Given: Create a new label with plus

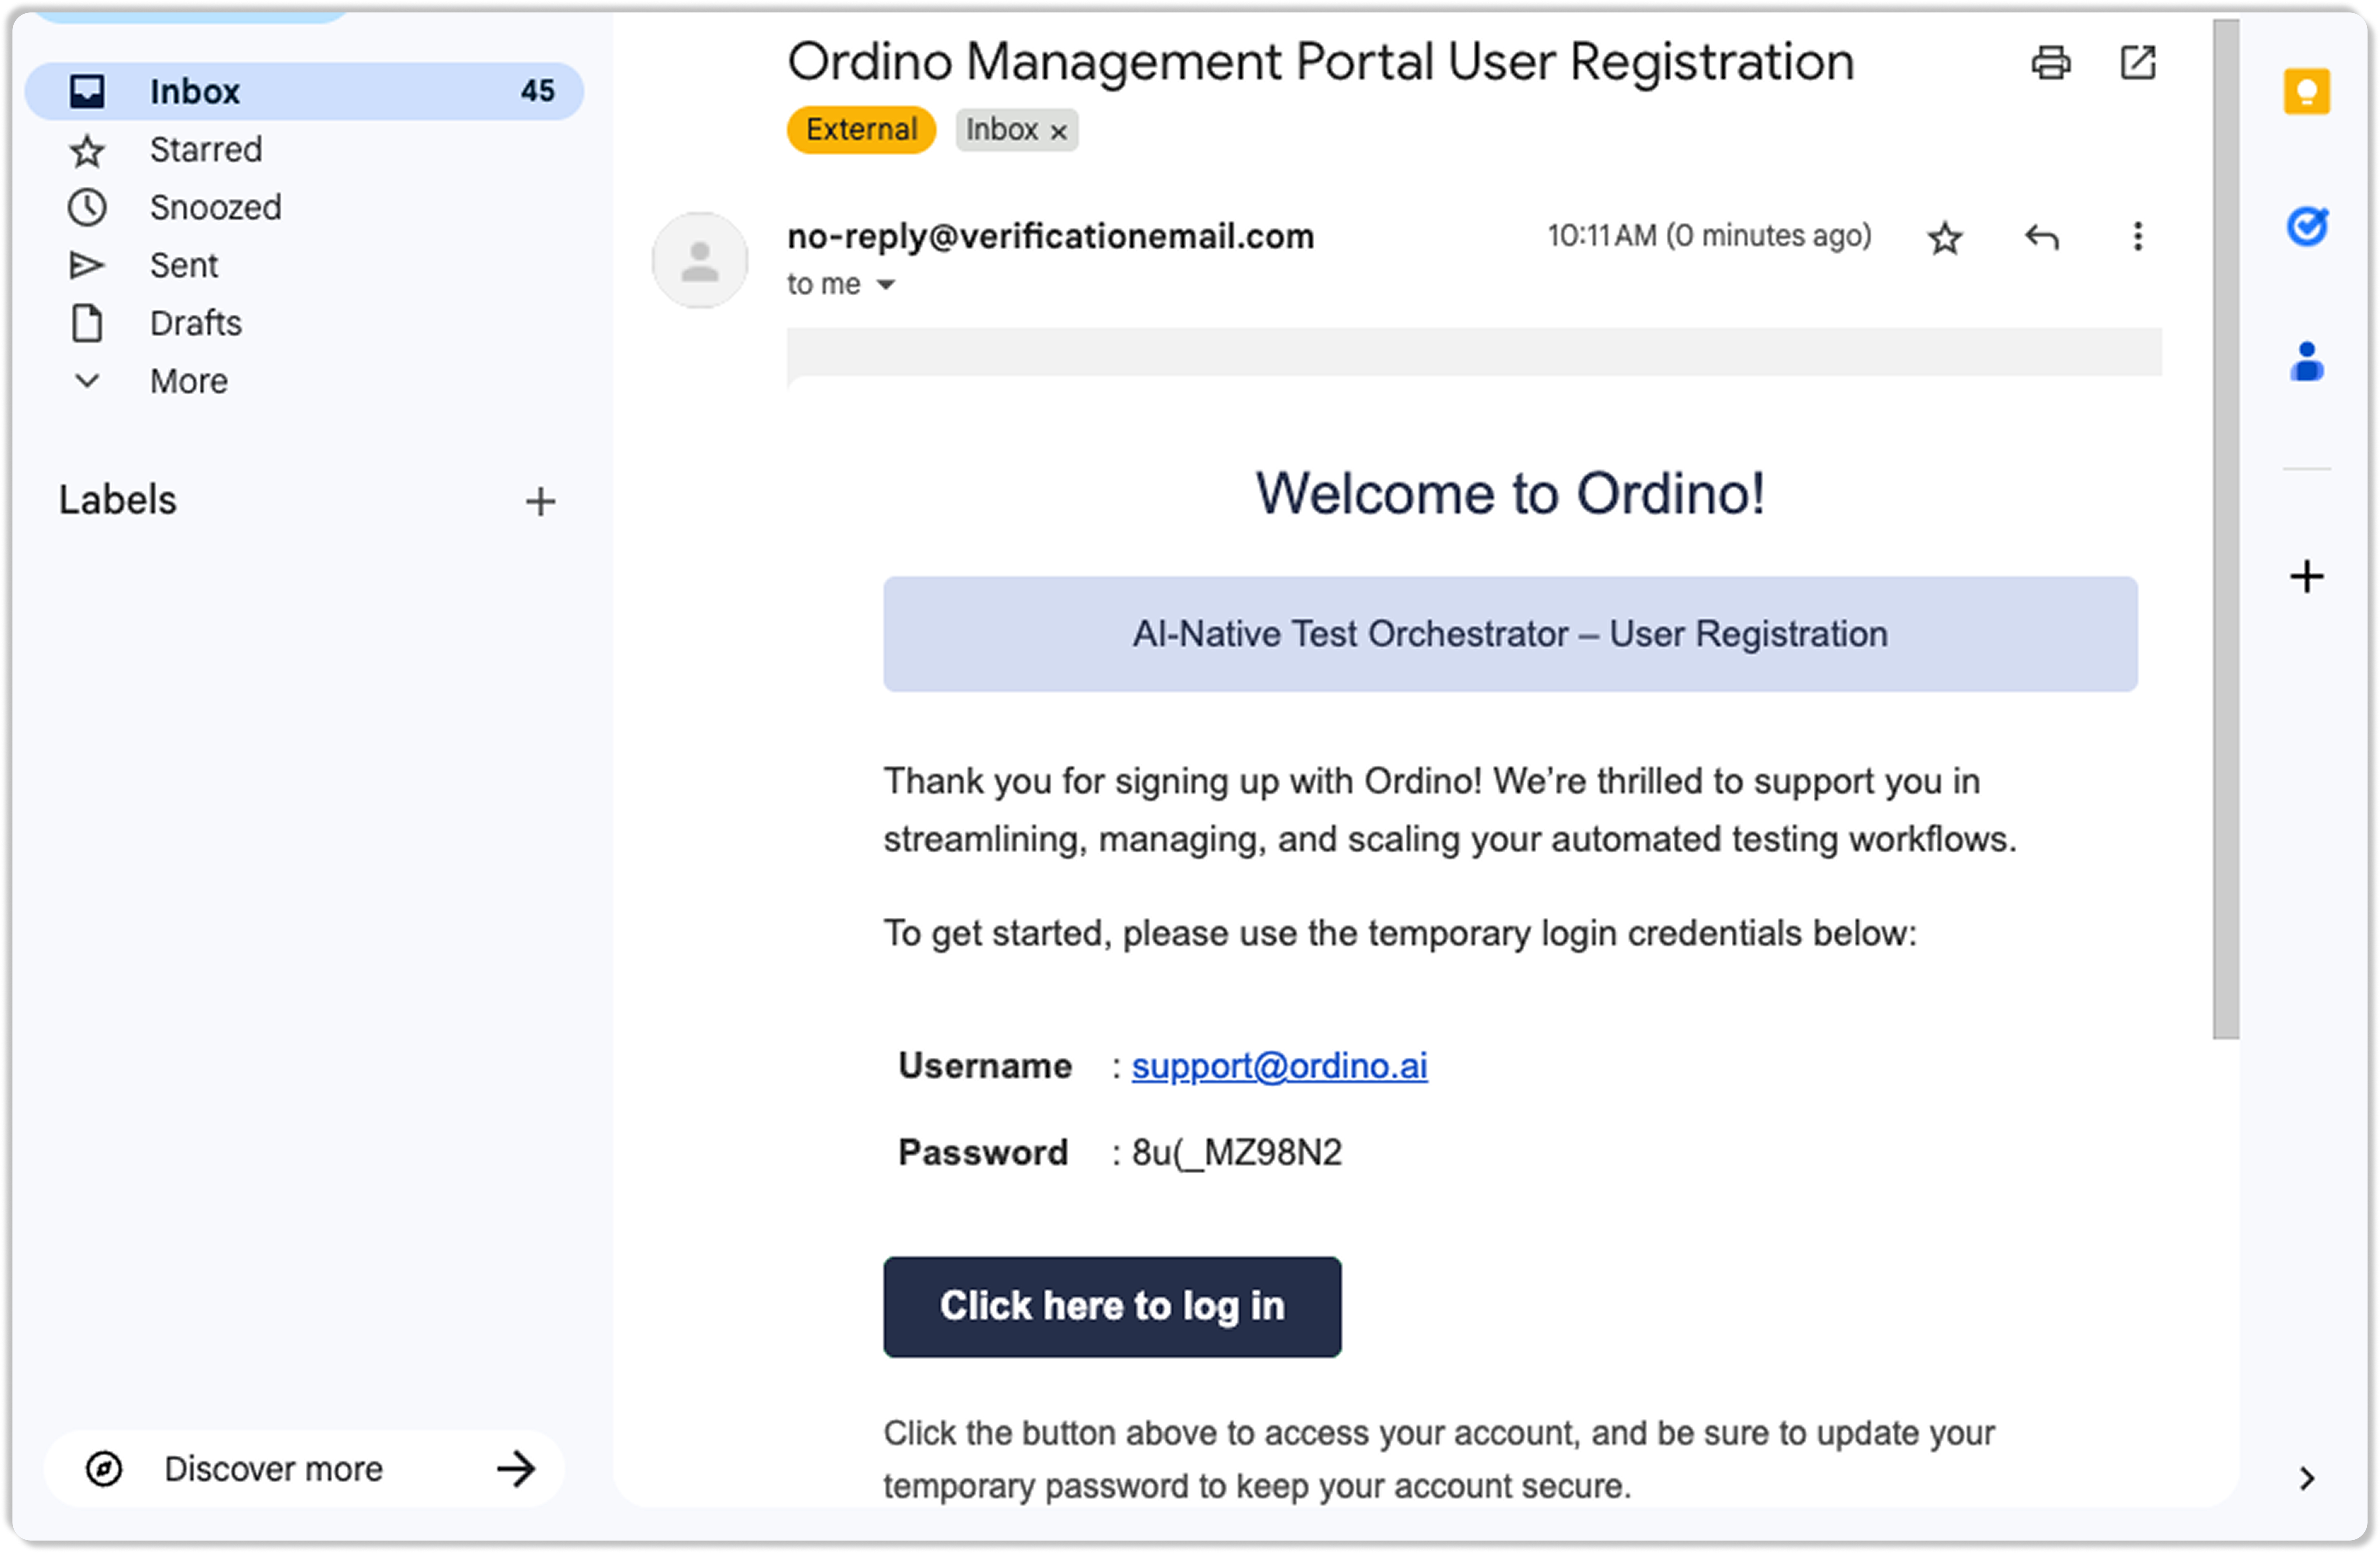Looking at the screenshot, I should click(x=540, y=501).
